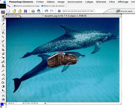This screenshot has height=108, width=135.
Task: Redo the undone action
Action: 52,11
